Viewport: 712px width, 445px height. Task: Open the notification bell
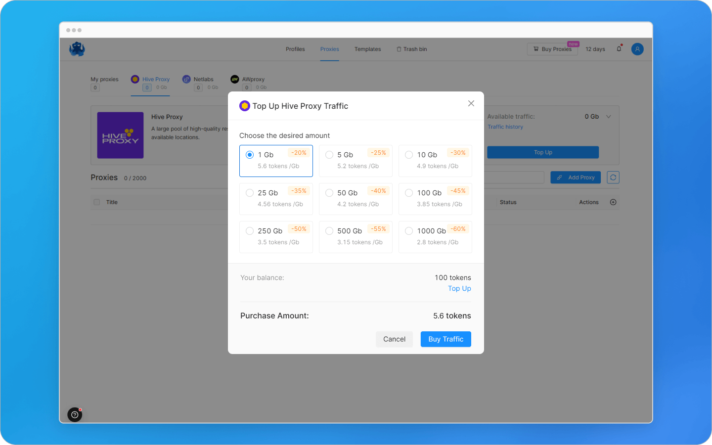[x=619, y=49]
